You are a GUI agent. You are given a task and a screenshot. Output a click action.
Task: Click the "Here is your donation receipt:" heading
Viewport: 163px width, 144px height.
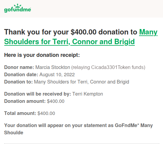click(42, 55)
